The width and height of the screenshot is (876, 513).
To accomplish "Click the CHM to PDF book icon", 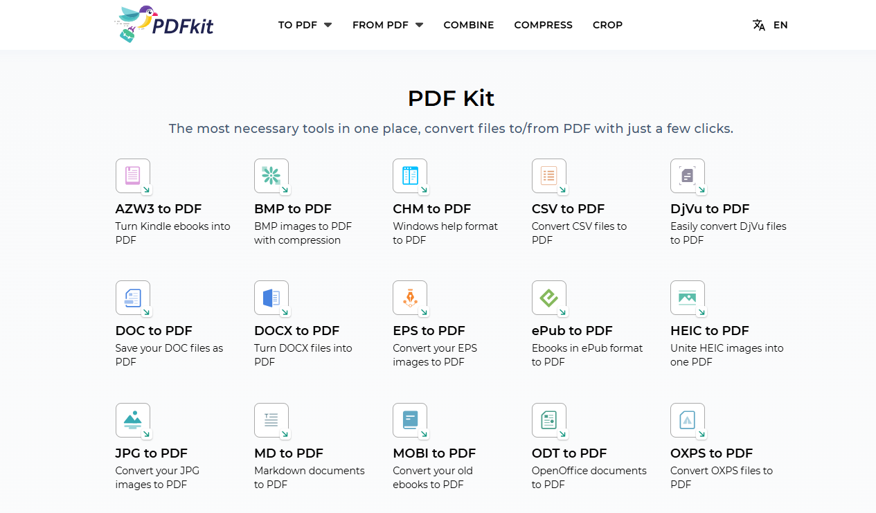I will [410, 176].
